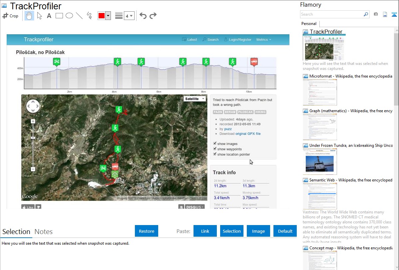Click the Restore button

point(147,231)
